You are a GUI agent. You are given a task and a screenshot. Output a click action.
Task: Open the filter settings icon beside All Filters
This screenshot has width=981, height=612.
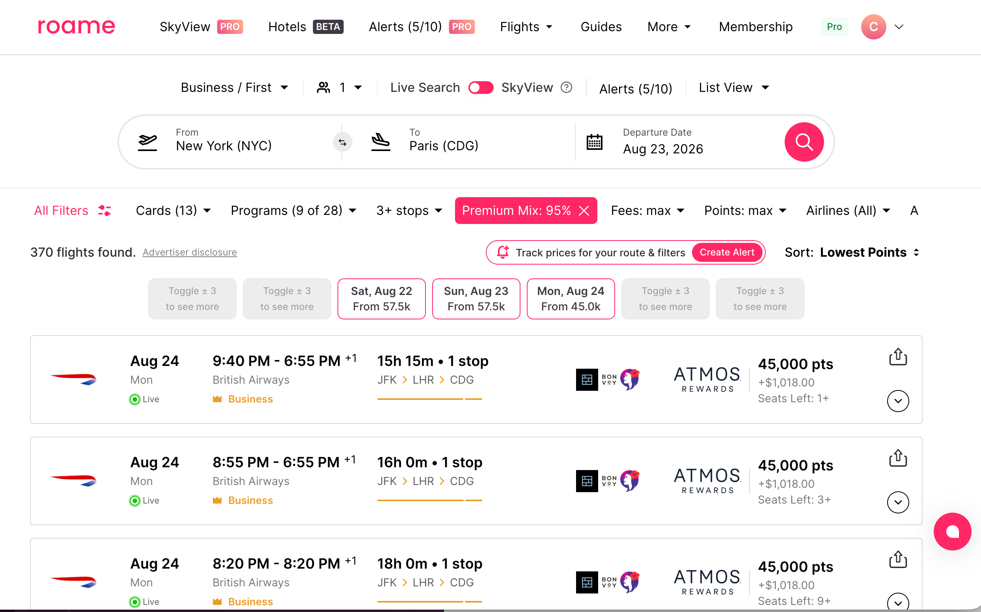coord(104,210)
